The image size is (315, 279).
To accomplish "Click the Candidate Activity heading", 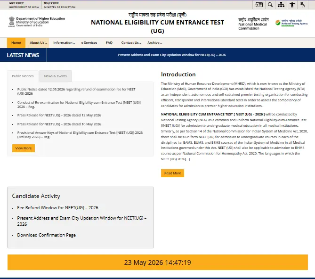I will click(x=36, y=196).
